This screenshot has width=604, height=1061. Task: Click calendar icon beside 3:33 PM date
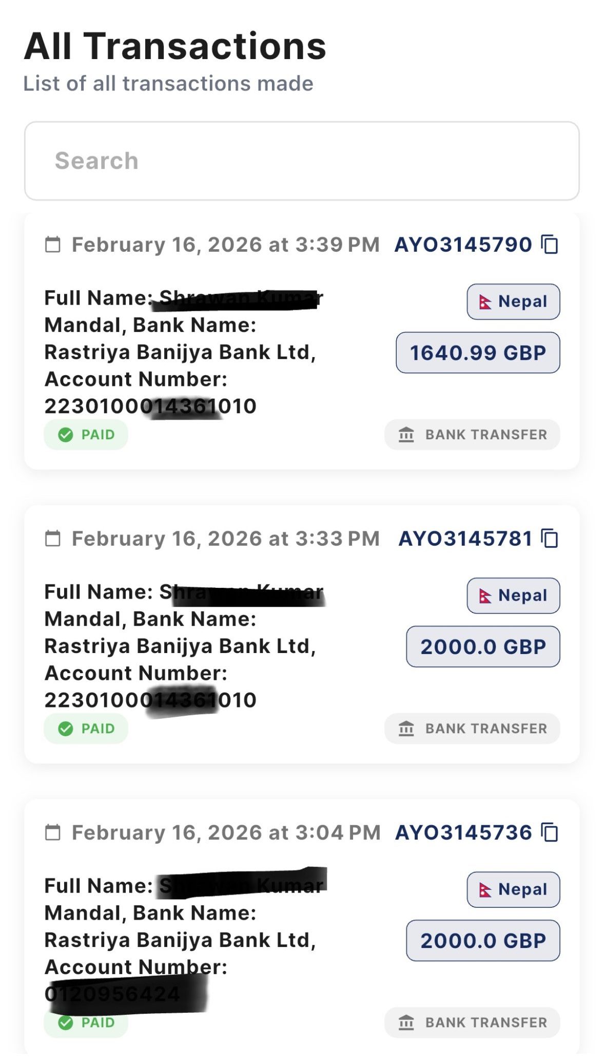point(52,538)
